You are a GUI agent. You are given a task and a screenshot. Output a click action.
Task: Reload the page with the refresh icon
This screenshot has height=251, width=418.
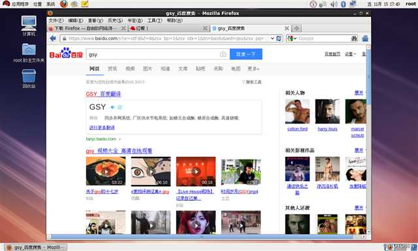point(279,39)
